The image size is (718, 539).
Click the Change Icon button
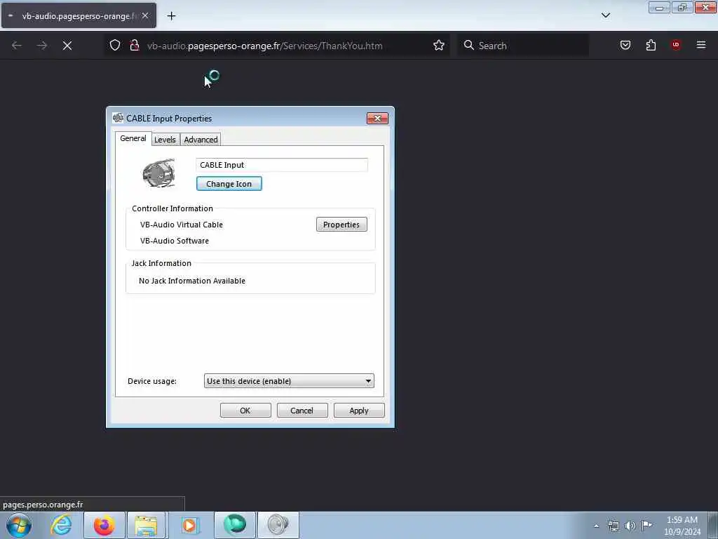click(x=229, y=184)
